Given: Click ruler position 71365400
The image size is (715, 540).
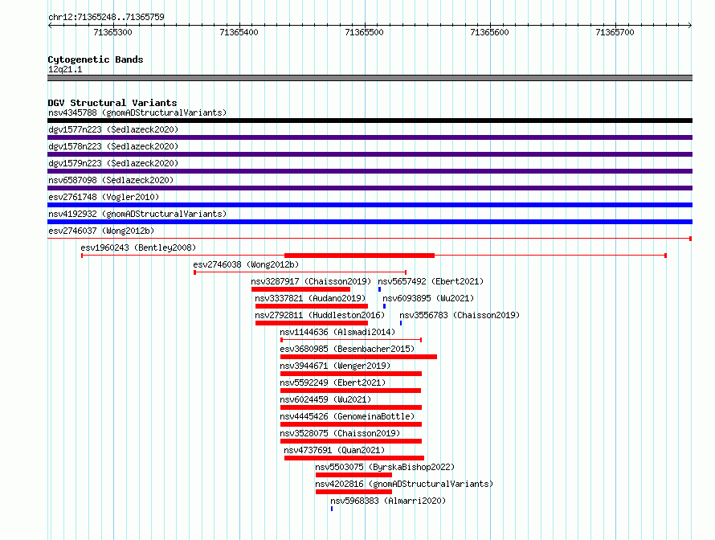Looking at the screenshot, I should (x=239, y=32).
